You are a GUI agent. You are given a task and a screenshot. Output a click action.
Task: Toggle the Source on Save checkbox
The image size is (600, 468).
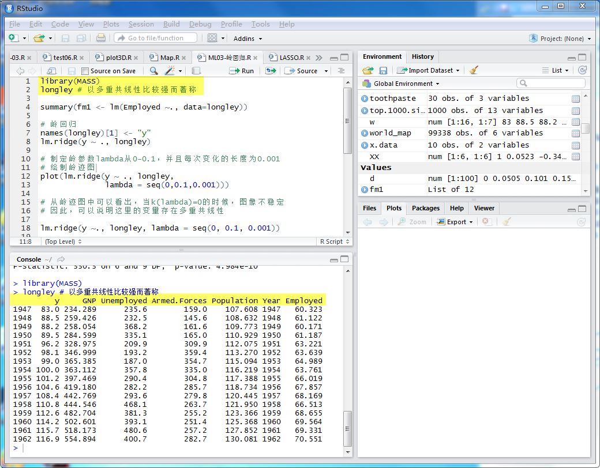coord(85,71)
